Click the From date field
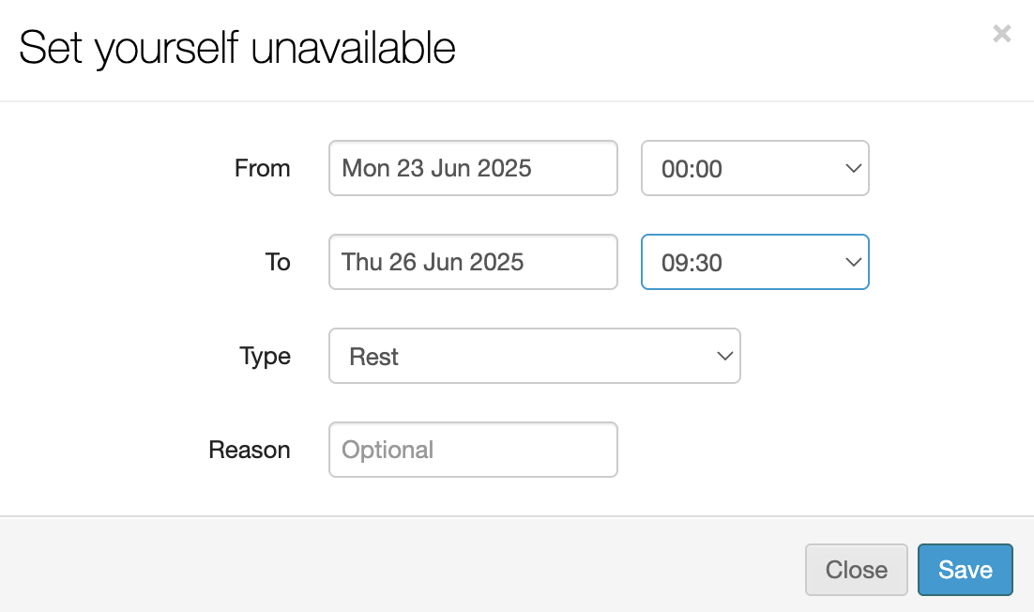The image size is (1034, 612). click(473, 169)
